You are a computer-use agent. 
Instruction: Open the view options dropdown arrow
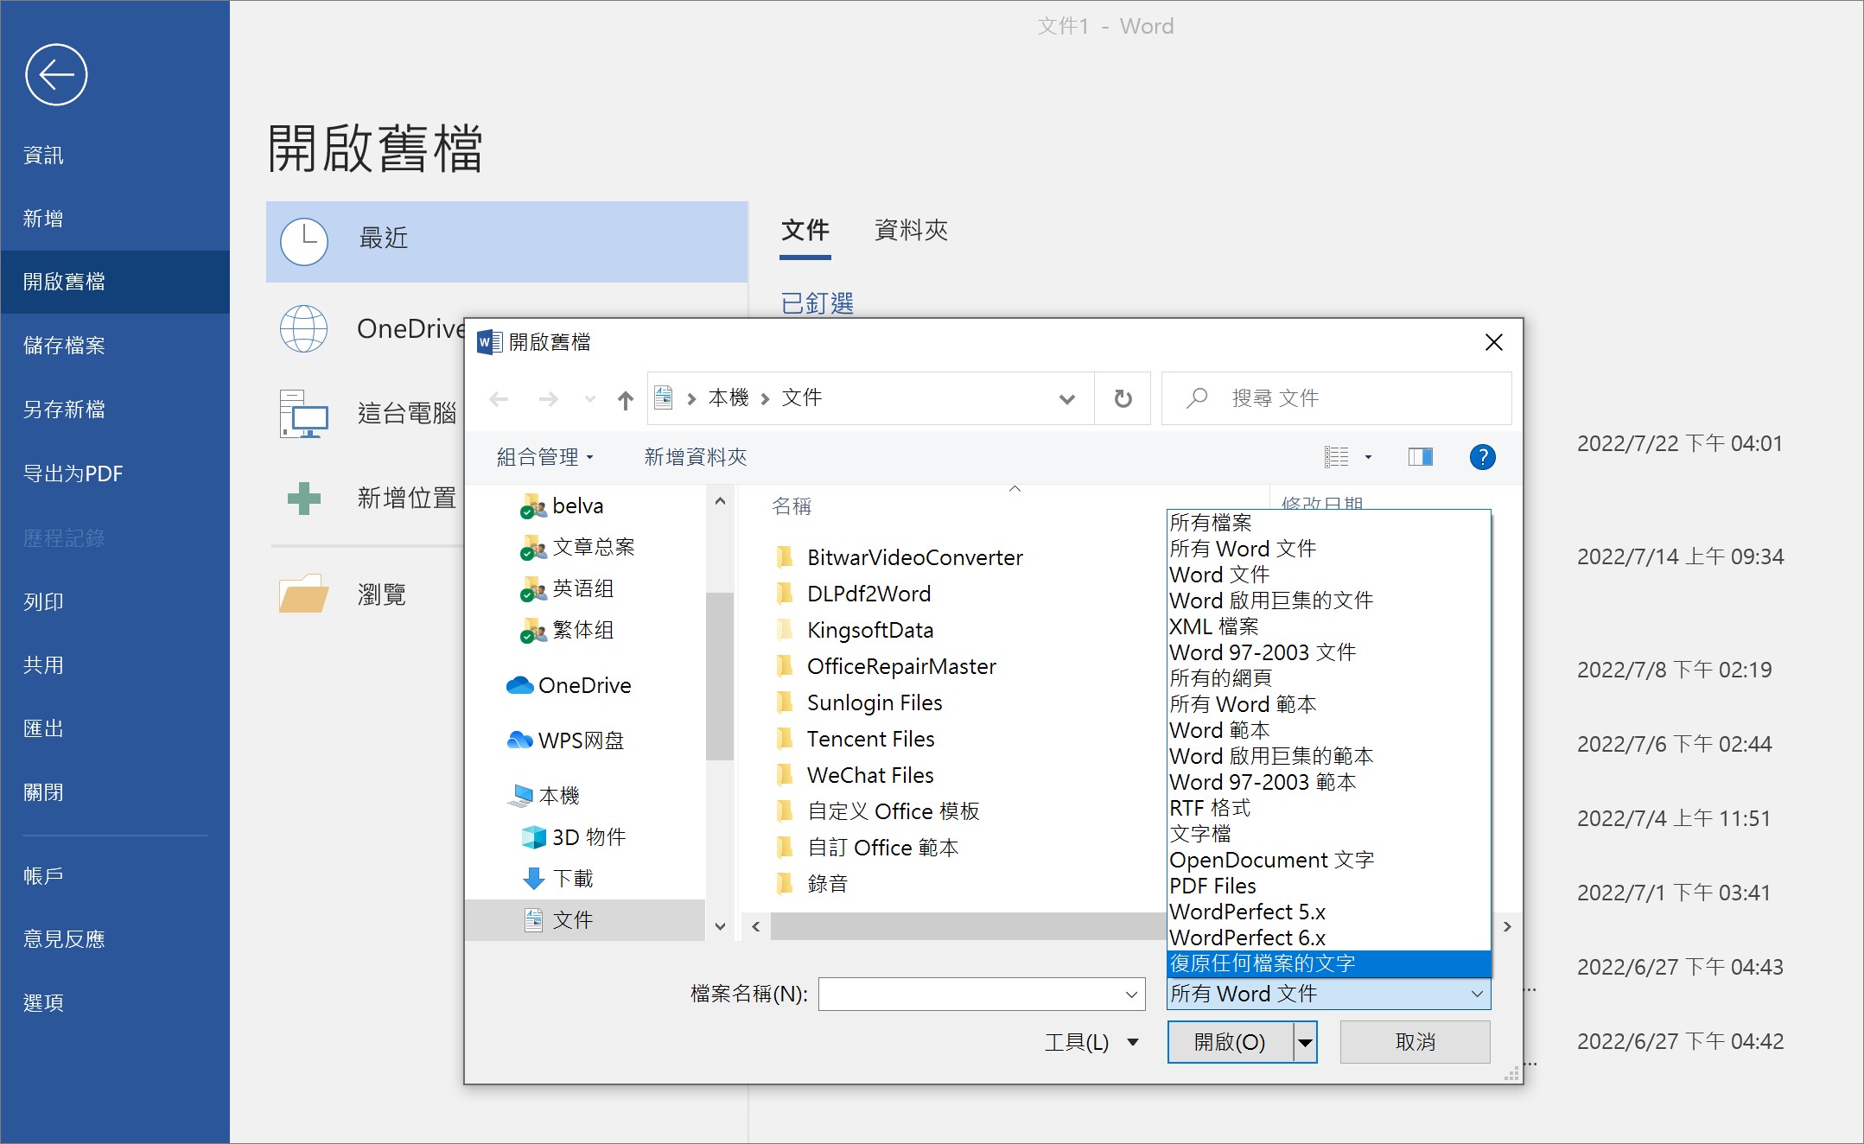coord(1368,457)
